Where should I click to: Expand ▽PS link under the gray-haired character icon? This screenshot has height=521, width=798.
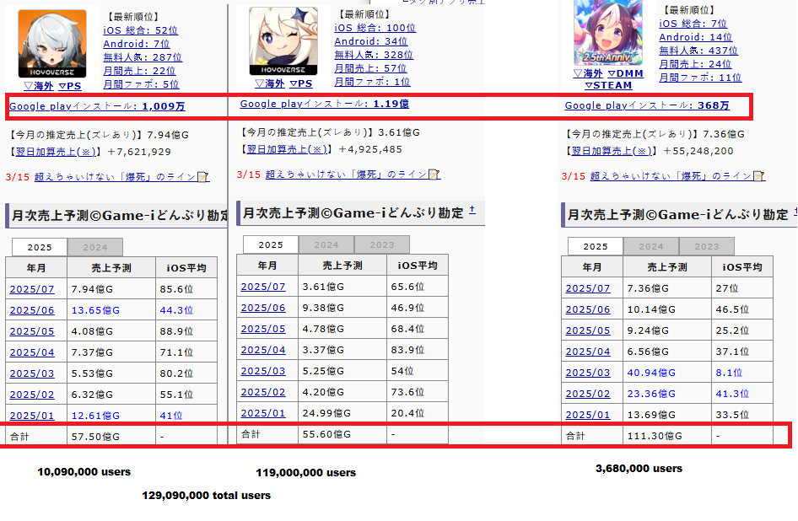pyautogui.click(x=70, y=87)
